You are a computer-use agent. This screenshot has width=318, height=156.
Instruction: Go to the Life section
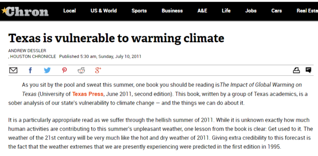coord(226,11)
